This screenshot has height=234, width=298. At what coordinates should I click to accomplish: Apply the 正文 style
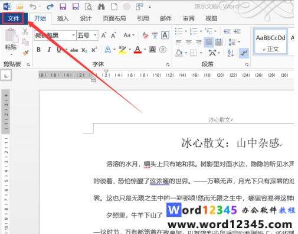point(270,41)
